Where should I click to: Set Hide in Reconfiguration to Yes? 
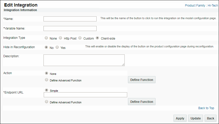57,47
